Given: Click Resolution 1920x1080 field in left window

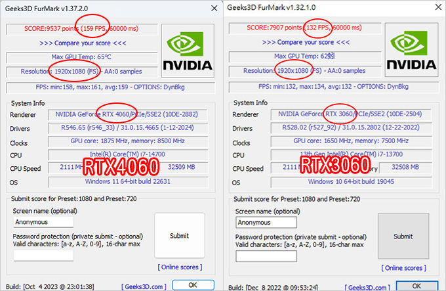Looking at the screenshot, I should (x=81, y=72).
